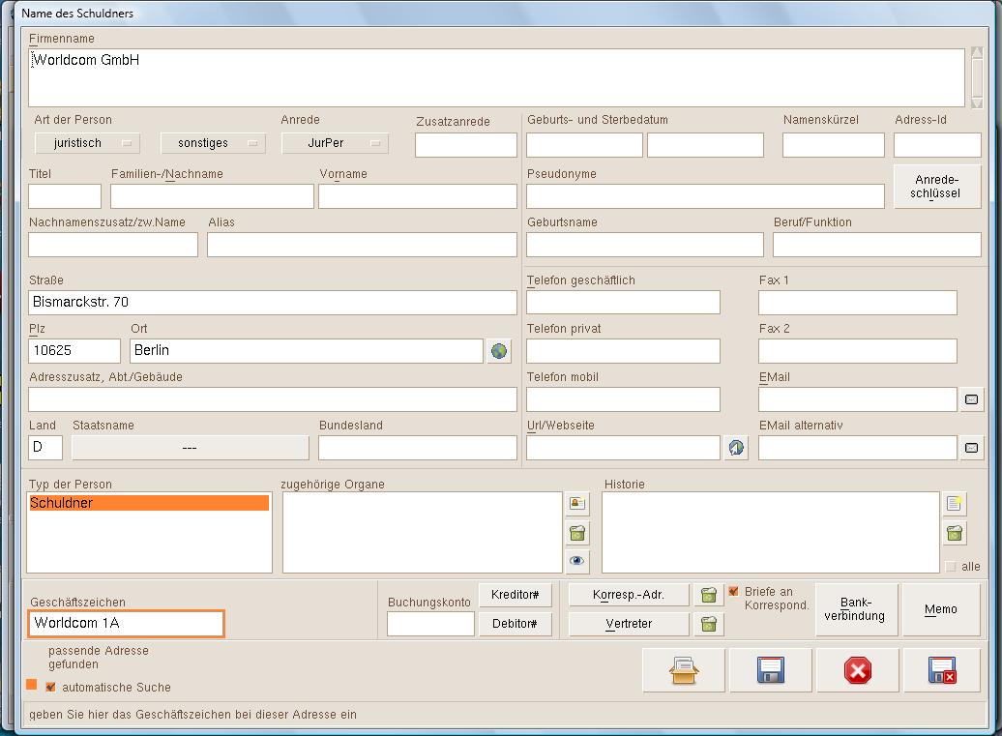1002x736 pixels.
Task: Toggle Briefe an Korrespond. checkbox
Action: tap(733, 592)
